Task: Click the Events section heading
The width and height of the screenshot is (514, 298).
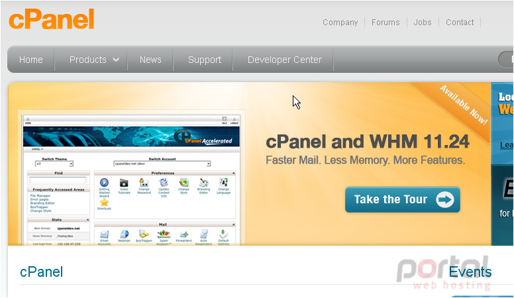Action: [x=470, y=272]
